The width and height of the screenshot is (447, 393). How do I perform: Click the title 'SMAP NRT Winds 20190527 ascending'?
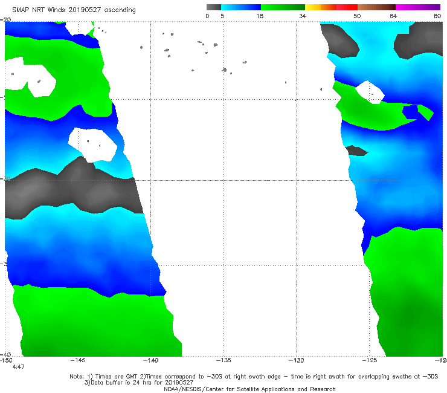[74, 10]
